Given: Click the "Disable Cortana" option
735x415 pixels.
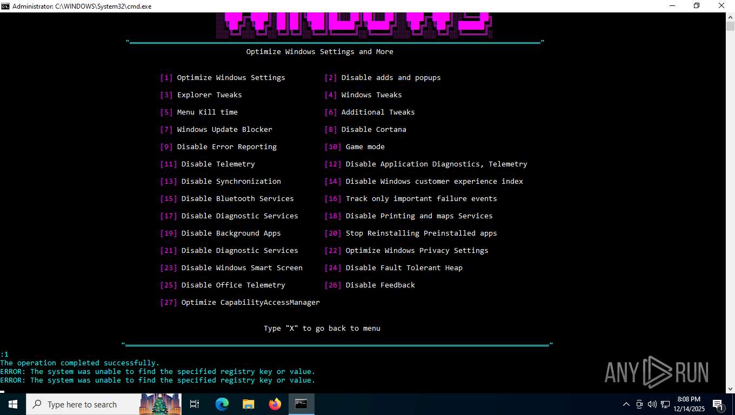Looking at the screenshot, I should 373,130.
